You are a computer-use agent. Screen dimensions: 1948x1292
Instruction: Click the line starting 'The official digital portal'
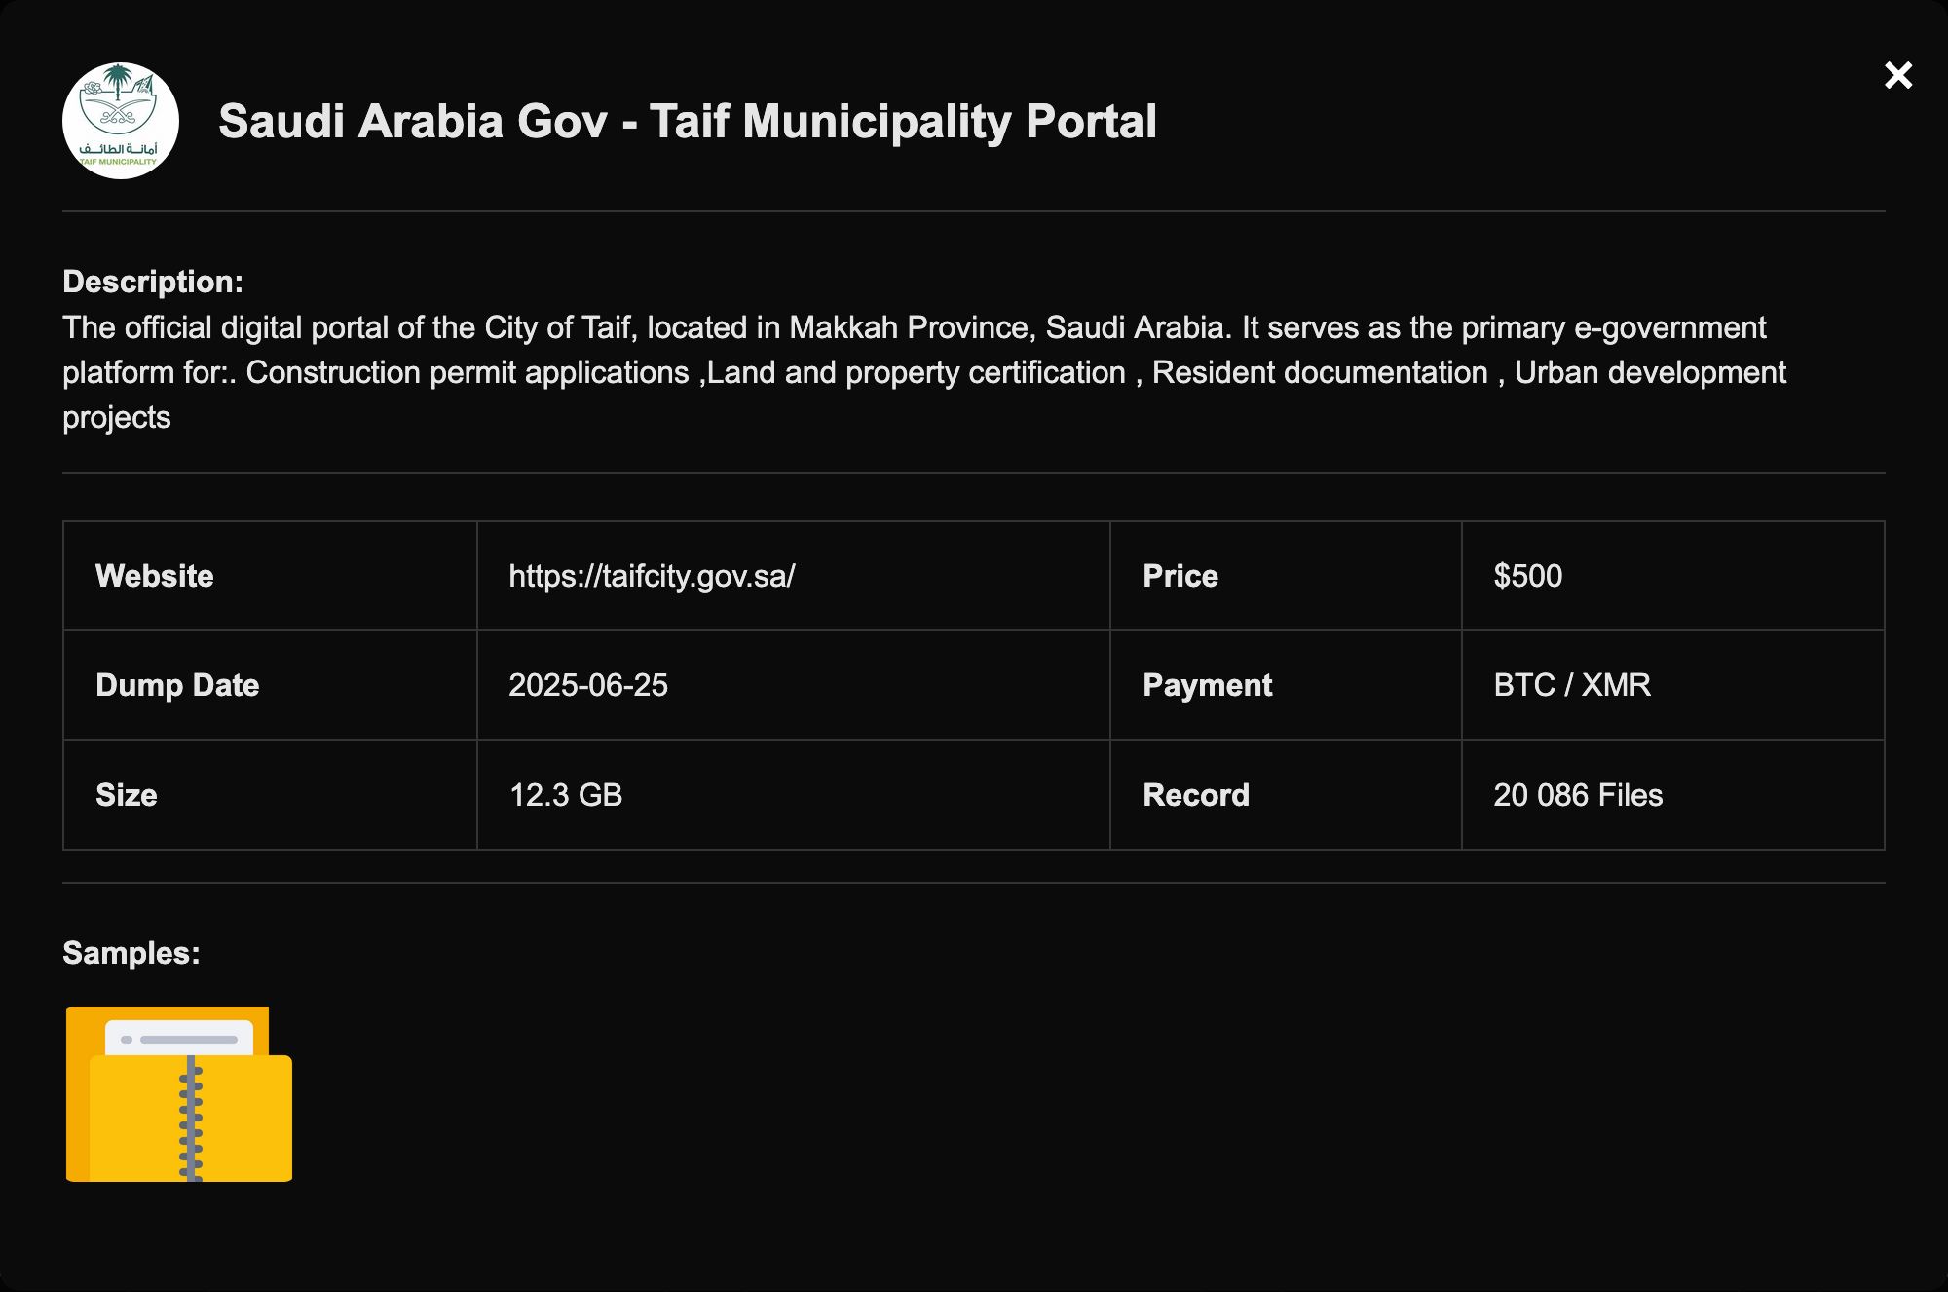pyautogui.click(x=914, y=327)
